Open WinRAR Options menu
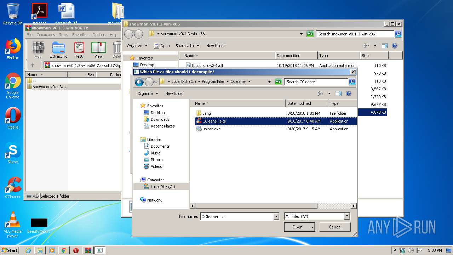This screenshot has width=453, height=255. pos(99,35)
